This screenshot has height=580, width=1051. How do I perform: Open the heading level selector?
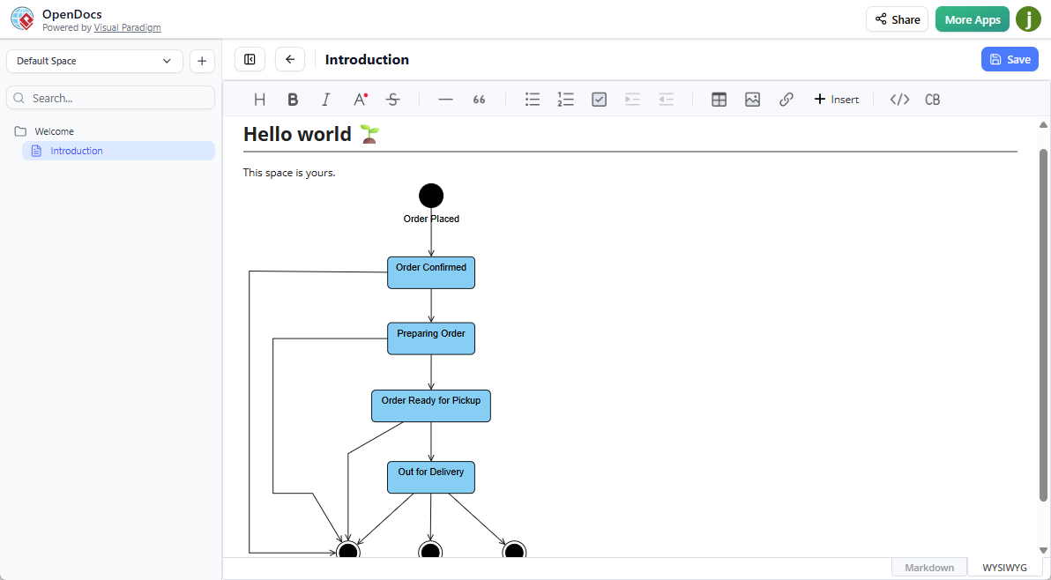(258, 99)
